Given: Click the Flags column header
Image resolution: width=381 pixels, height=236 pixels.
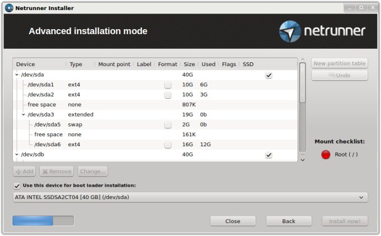Looking at the screenshot, I should [229, 64].
